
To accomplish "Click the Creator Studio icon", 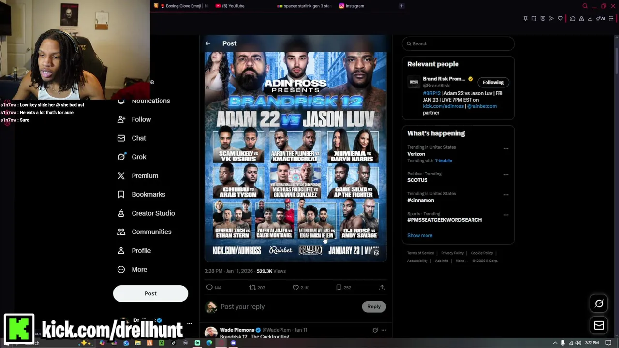I will coord(121,213).
